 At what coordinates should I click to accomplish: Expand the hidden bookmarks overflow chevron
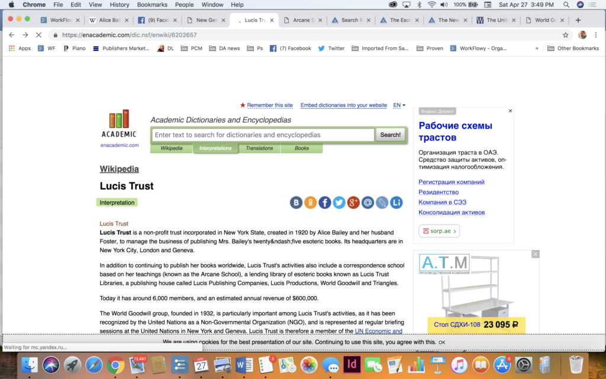click(537, 49)
